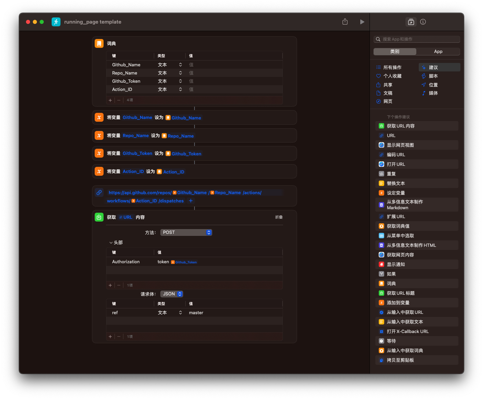
Task: Click the running person shortcut icon in title bar
Action: tap(56, 22)
